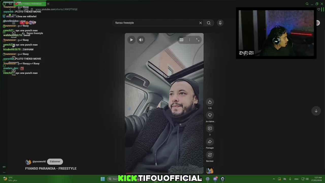
Task: Go back using the browser back arrow
Action: [x=10, y=9]
